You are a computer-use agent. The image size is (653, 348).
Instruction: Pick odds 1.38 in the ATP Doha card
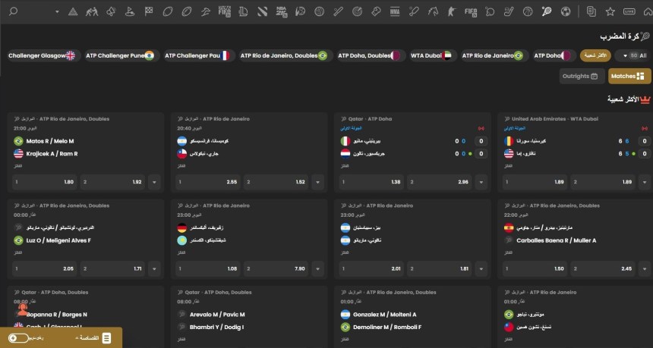[x=371, y=182]
